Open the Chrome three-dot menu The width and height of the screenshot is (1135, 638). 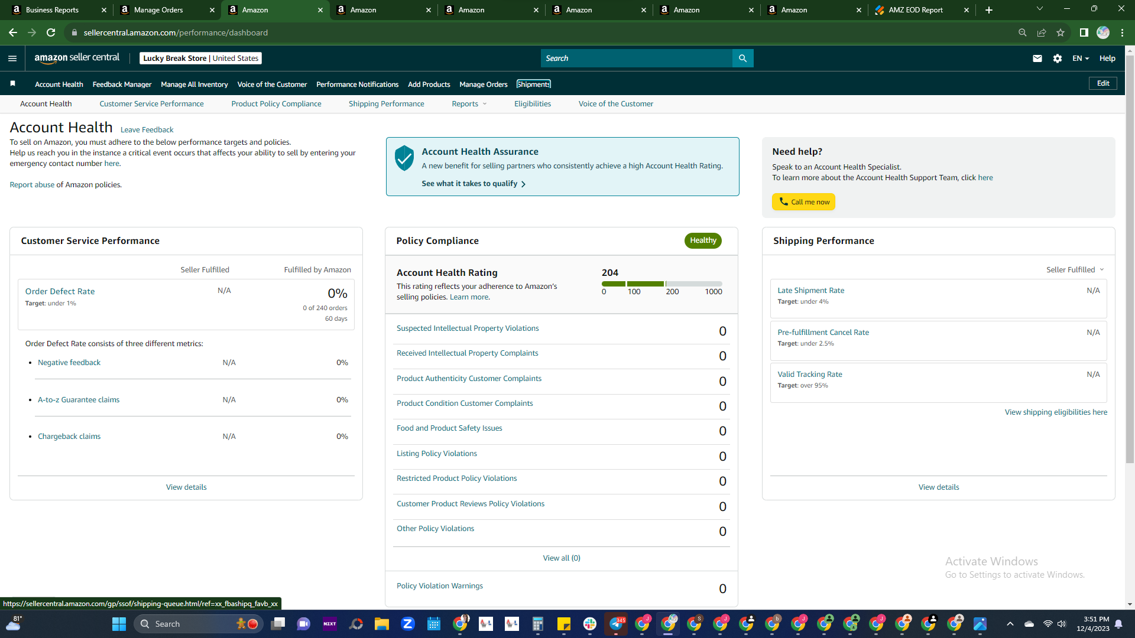tap(1122, 32)
